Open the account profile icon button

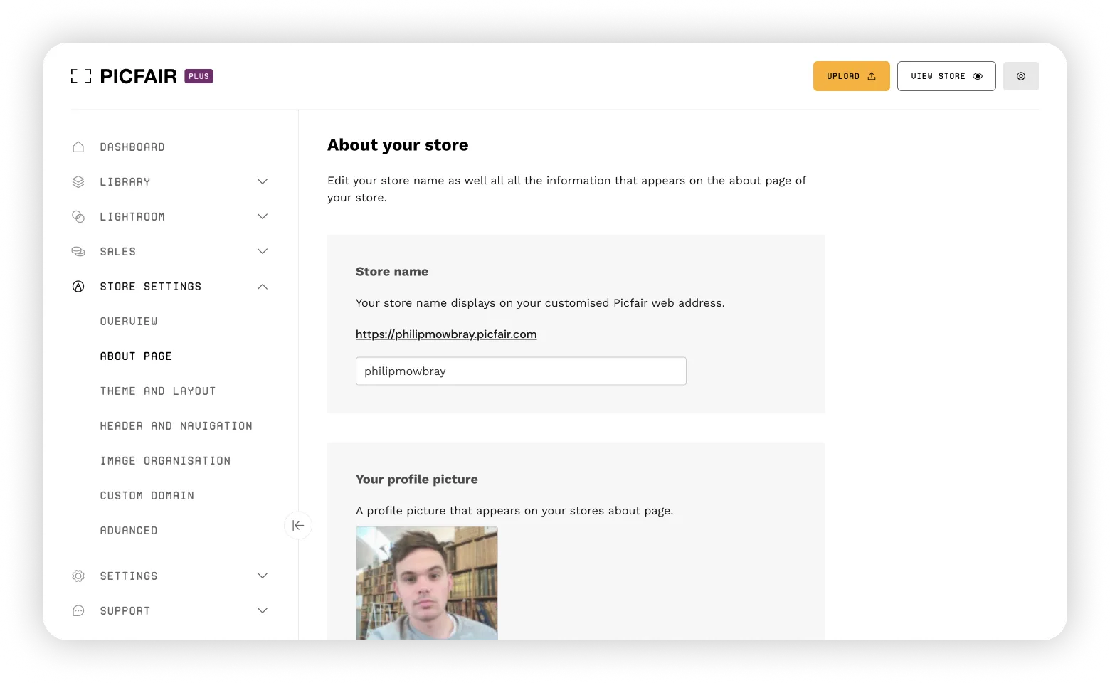(x=1021, y=76)
